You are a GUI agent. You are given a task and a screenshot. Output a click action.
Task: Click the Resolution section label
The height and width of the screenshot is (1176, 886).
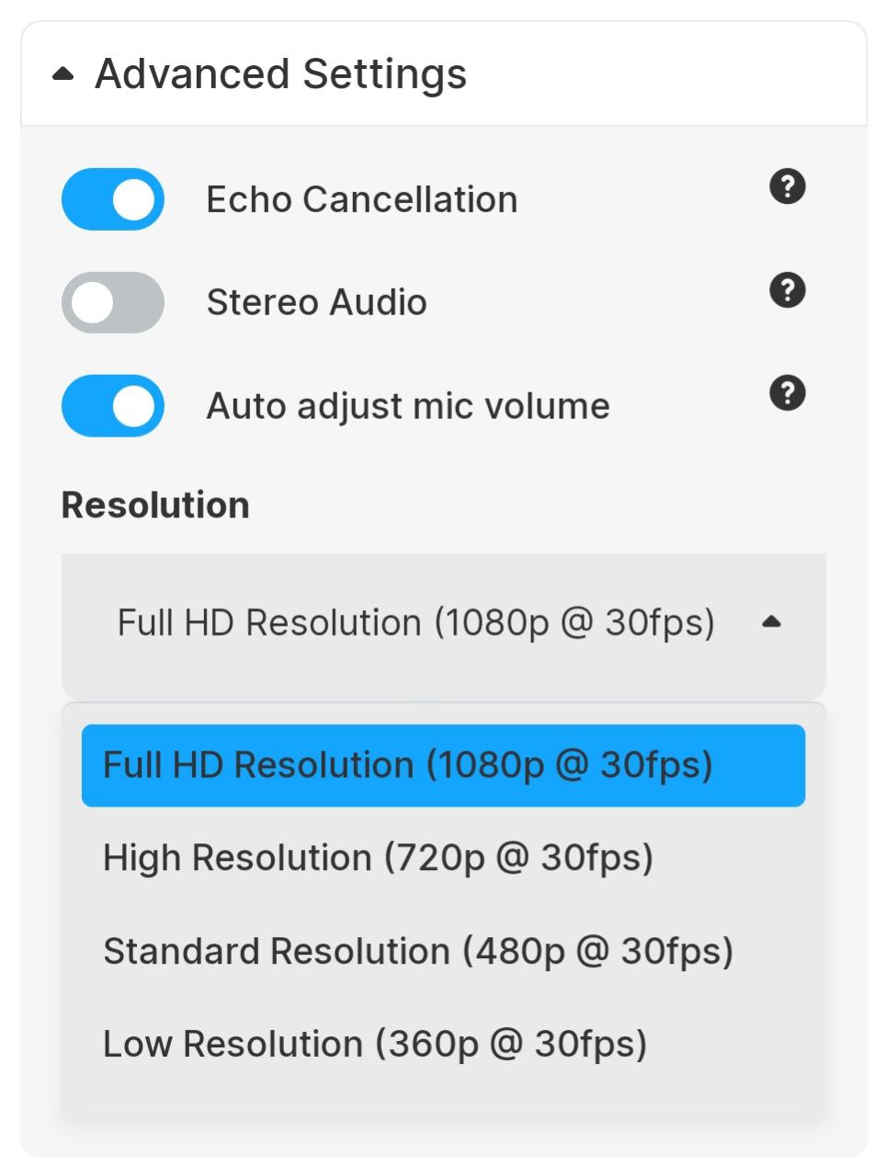point(154,504)
